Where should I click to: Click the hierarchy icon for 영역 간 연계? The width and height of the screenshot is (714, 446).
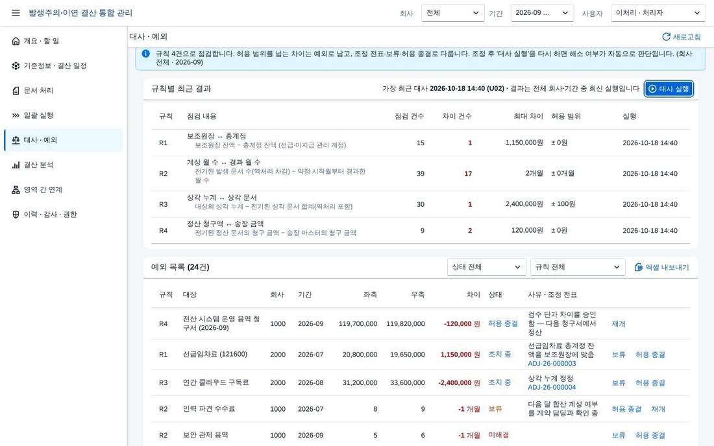(x=16, y=189)
